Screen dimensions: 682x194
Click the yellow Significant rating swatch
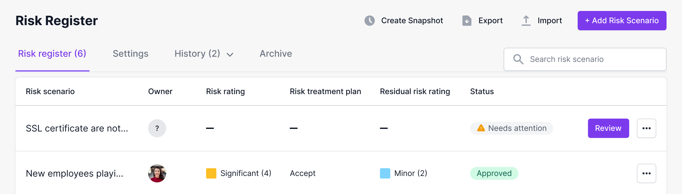pos(211,173)
